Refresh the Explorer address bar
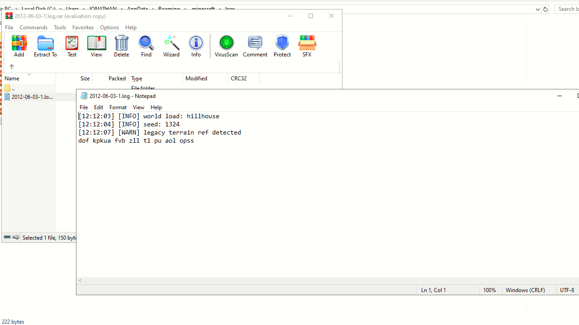The width and height of the screenshot is (579, 325). click(545, 9)
